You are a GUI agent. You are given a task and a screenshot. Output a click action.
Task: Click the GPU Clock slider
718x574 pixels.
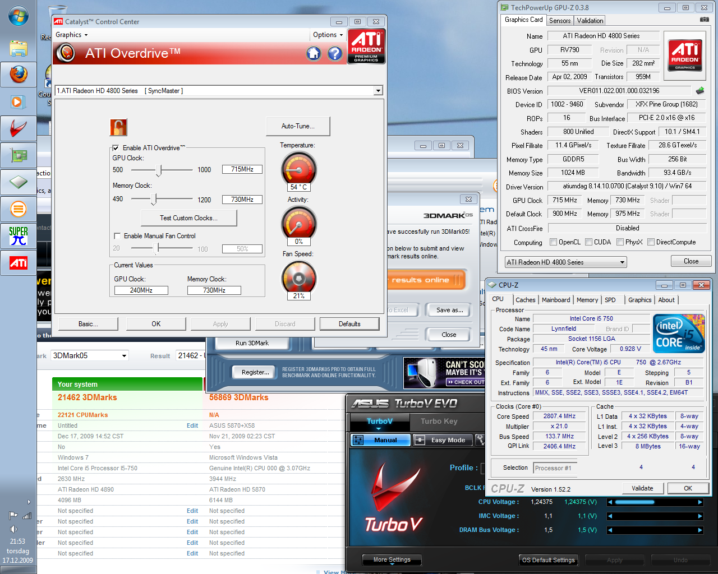(x=160, y=170)
